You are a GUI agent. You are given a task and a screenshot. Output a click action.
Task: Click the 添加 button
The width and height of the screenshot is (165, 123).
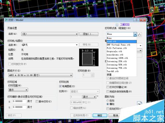click(x=89, y=34)
